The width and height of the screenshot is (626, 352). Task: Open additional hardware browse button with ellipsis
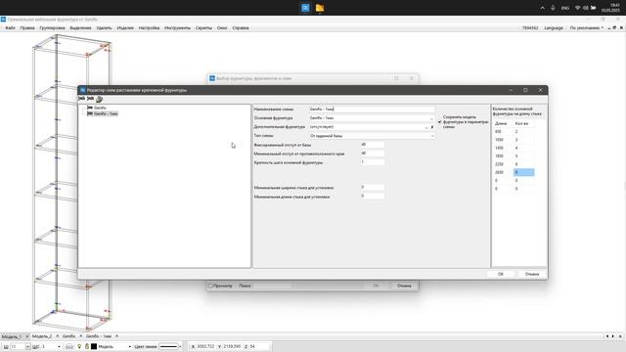[426, 127]
